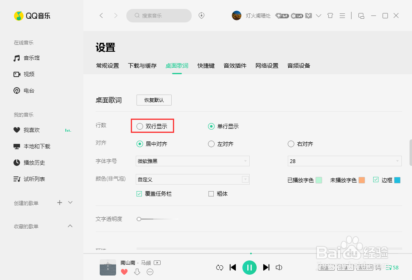Select 右对齐 alignment option

291,143
